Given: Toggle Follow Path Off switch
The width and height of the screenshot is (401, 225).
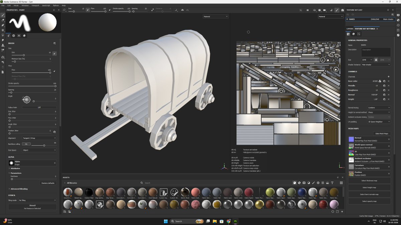Looking at the screenshot, I should 39,107.
